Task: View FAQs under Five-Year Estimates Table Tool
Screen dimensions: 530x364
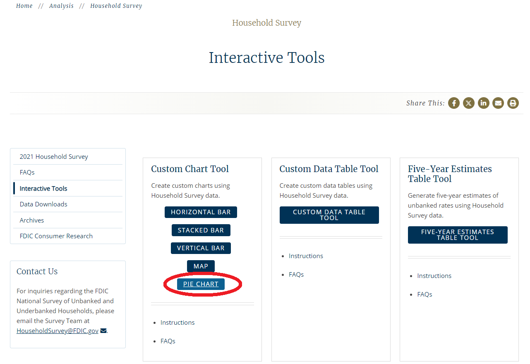Action: point(424,295)
